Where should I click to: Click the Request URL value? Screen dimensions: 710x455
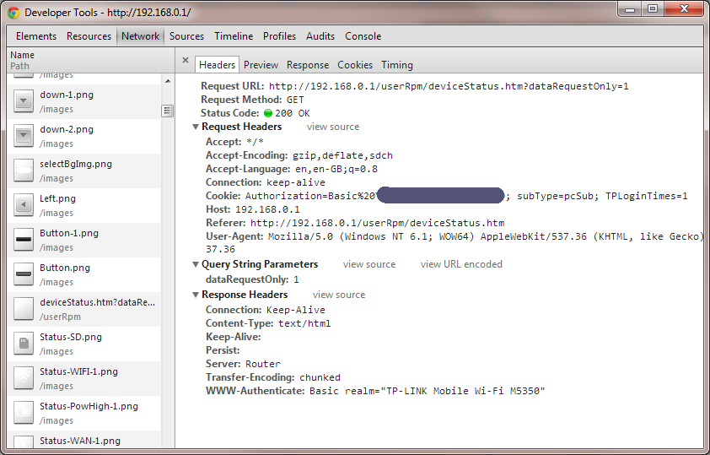pos(449,86)
